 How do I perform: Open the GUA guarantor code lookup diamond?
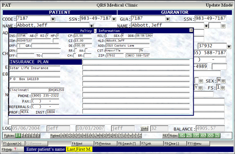click(168, 19)
